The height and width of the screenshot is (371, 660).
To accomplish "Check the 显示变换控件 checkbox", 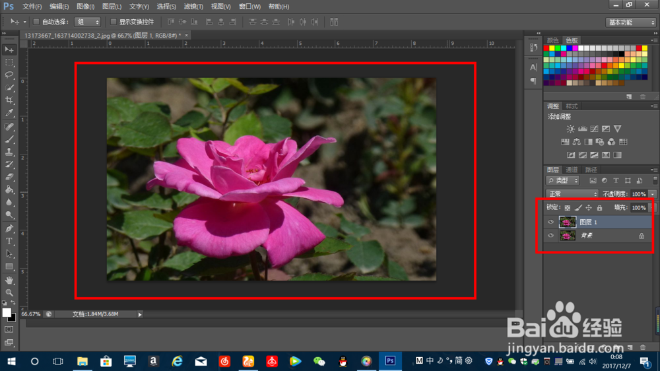I will pyautogui.click(x=114, y=22).
